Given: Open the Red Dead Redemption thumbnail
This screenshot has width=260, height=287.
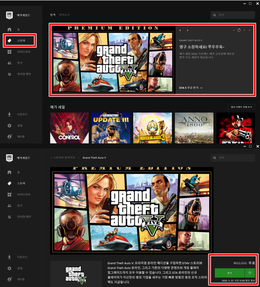Looking at the screenshot, I should tap(236, 128).
